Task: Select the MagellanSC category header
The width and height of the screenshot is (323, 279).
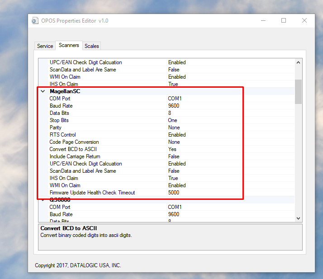Action: click(x=65, y=91)
